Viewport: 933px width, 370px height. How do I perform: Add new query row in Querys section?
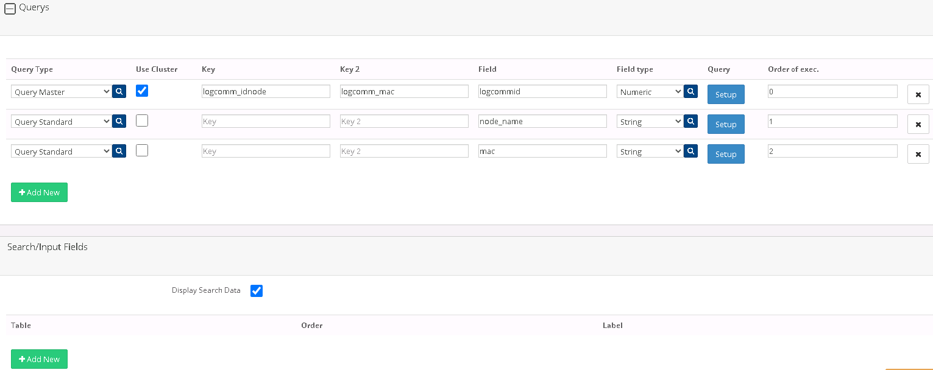(39, 192)
